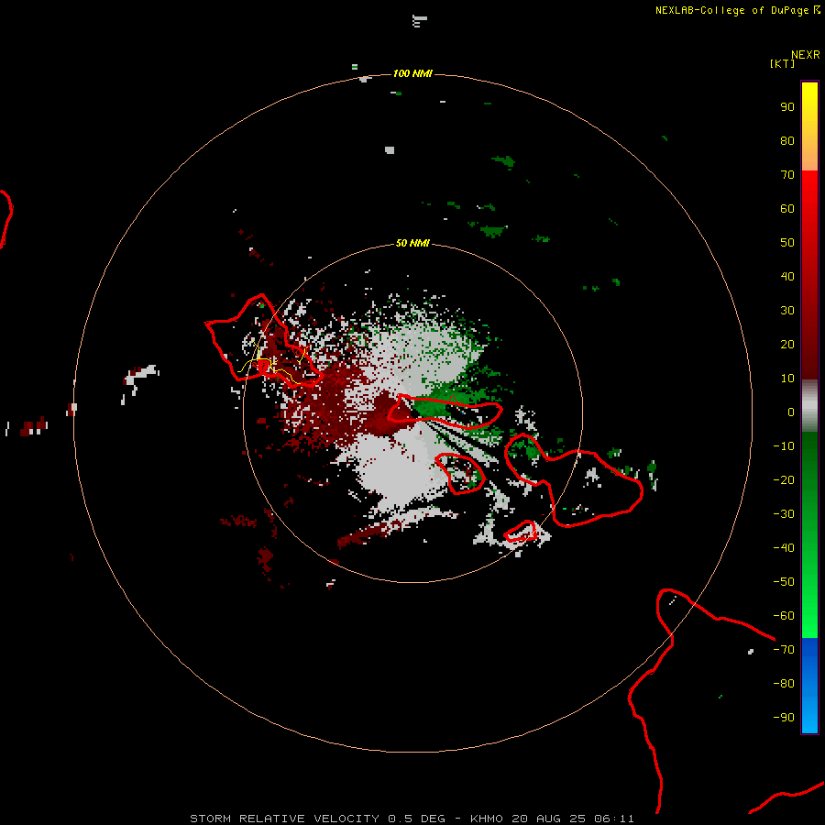Image resolution: width=825 pixels, height=825 pixels.
Task: Click the -10 value on the velocity scale
Action: (x=784, y=446)
